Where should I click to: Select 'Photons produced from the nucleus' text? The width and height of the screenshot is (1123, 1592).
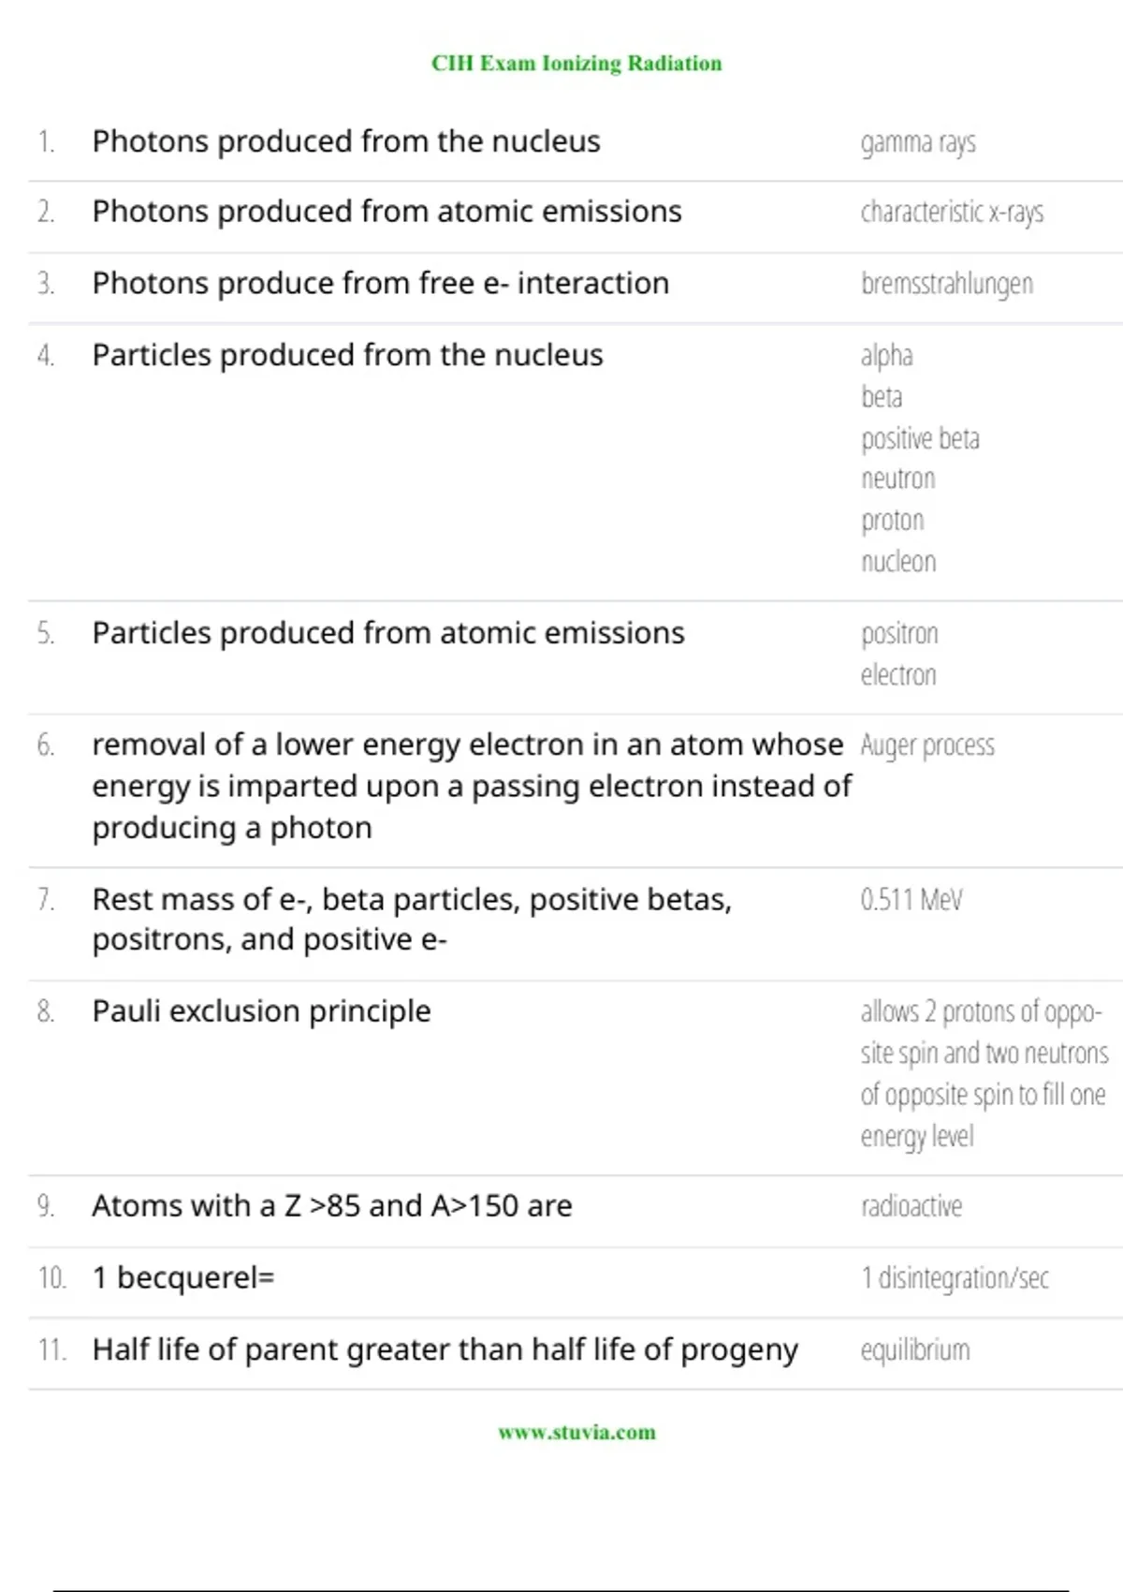point(346,141)
